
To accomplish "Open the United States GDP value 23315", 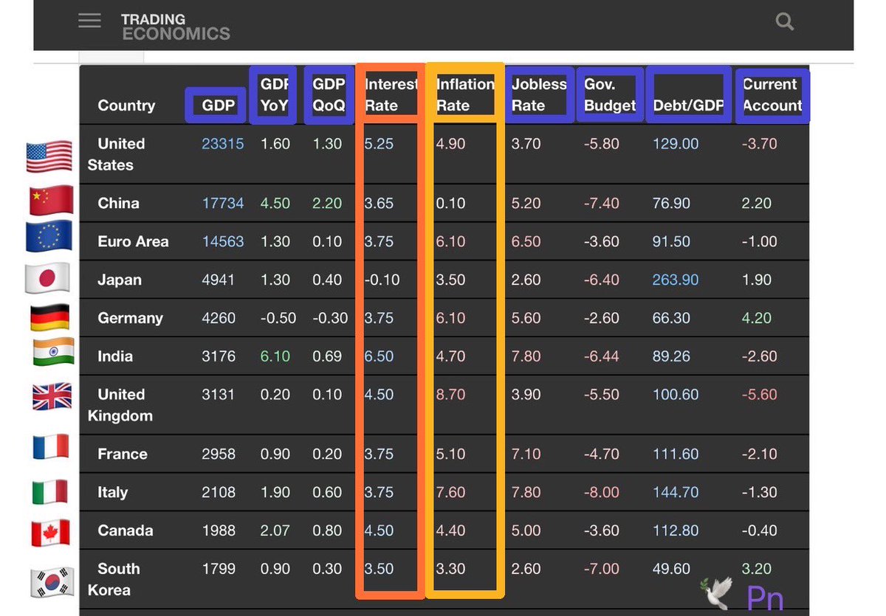I will pos(222,144).
